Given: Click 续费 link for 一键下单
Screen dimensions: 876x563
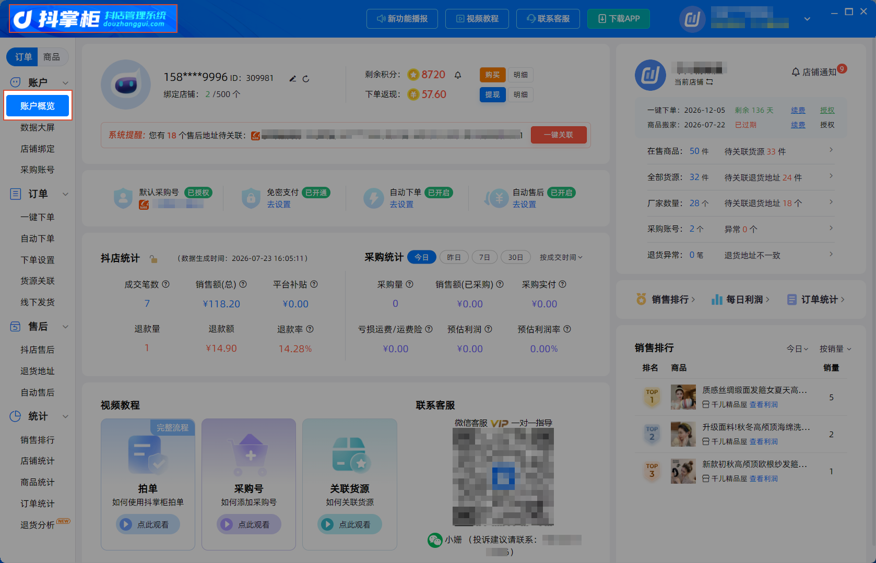Looking at the screenshot, I should [798, 110].
